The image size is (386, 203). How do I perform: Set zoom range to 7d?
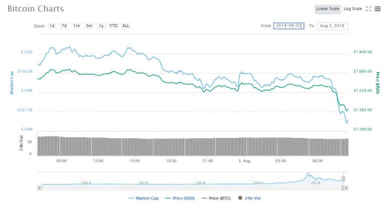pyautogui.click(x=64, y=26)
